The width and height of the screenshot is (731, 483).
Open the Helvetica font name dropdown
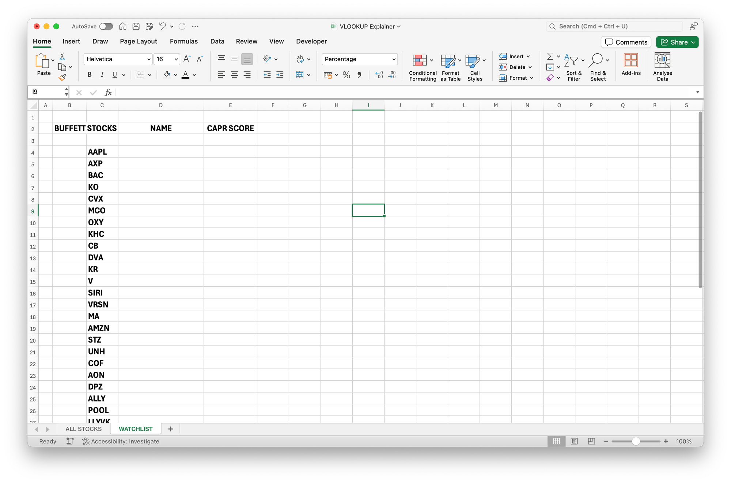pyautogui.click(x=149, y=59)
